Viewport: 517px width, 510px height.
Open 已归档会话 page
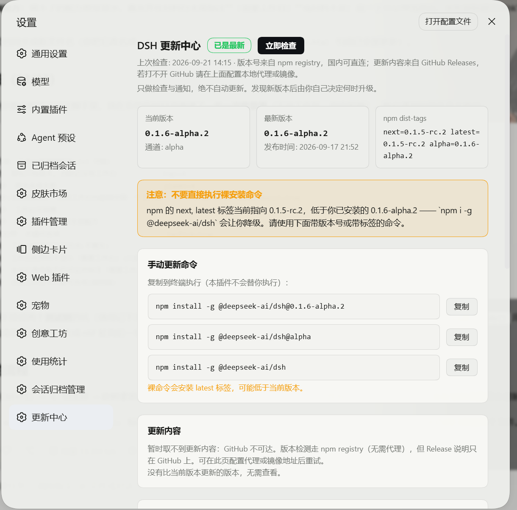click(x=61, y=165)
